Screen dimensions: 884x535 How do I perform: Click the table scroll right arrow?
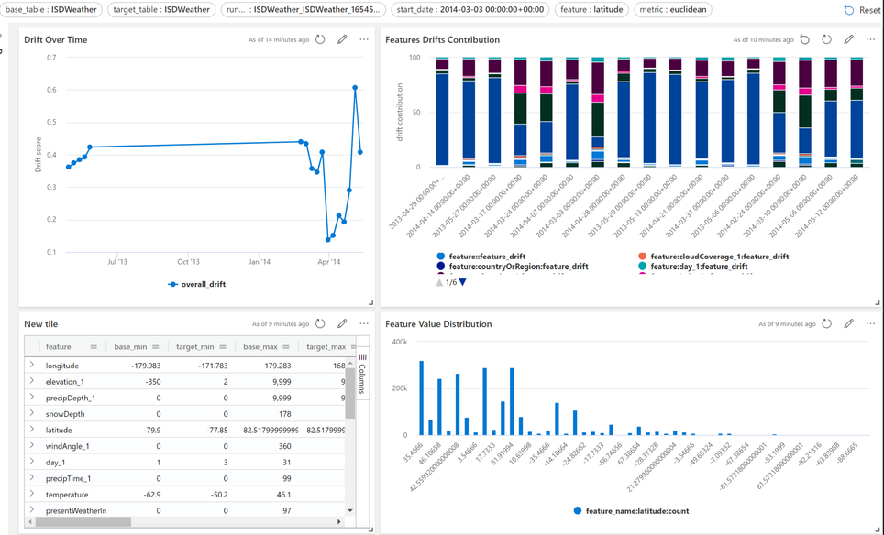click(338, 521)
